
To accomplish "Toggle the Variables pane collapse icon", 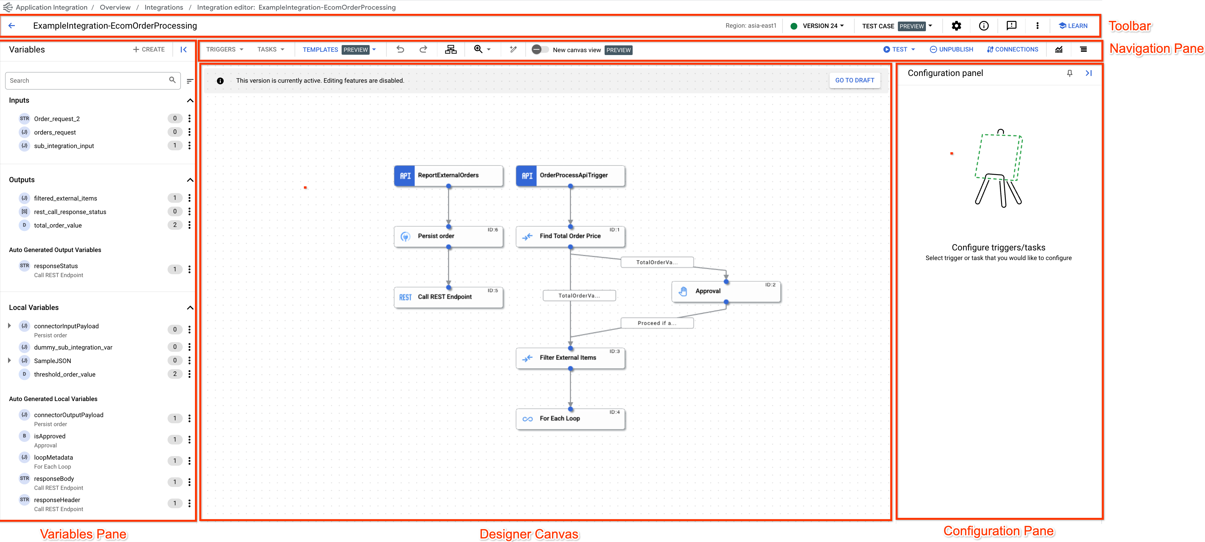I will click(x=184, y=50).
